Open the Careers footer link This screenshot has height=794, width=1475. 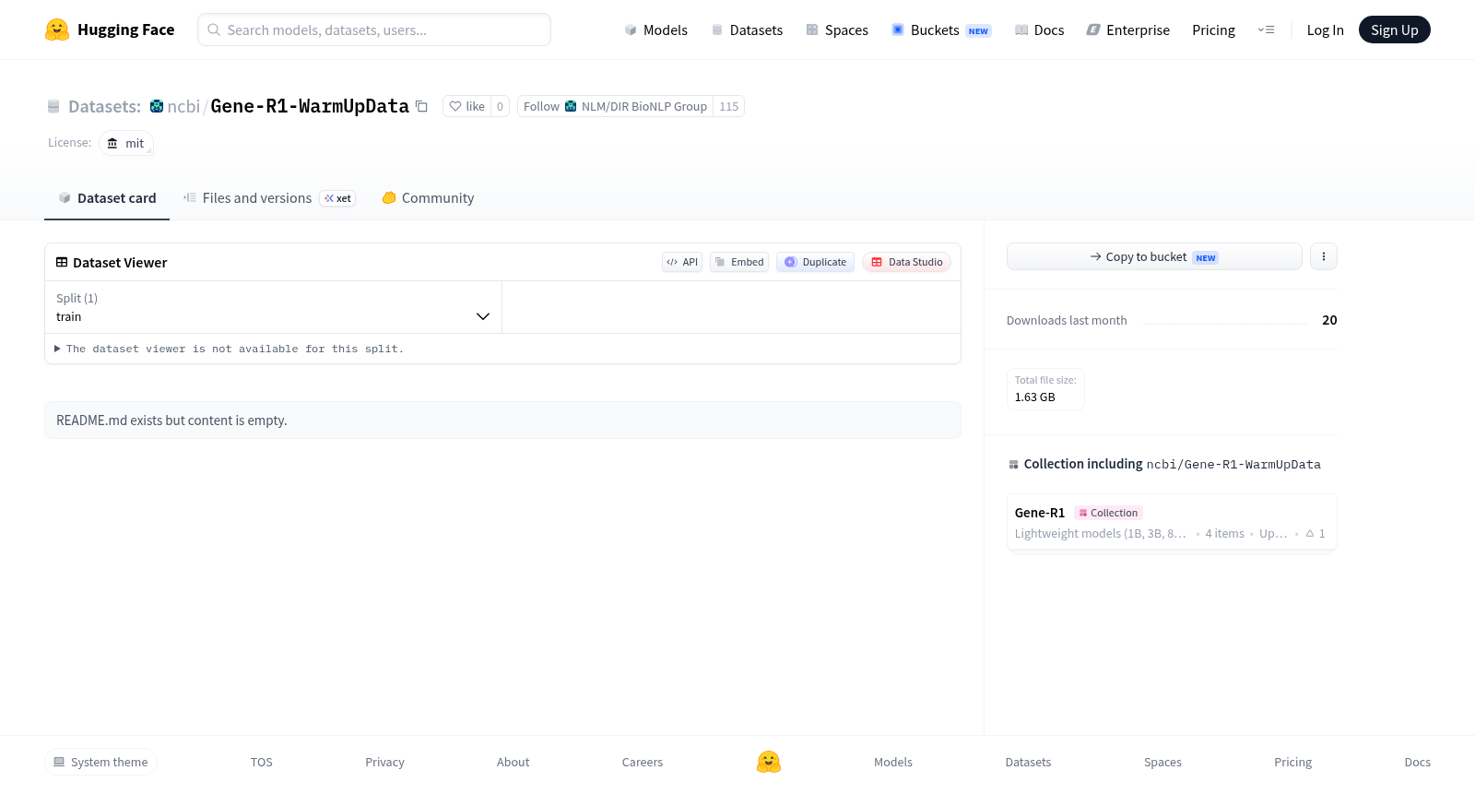[x=643, y=762]
